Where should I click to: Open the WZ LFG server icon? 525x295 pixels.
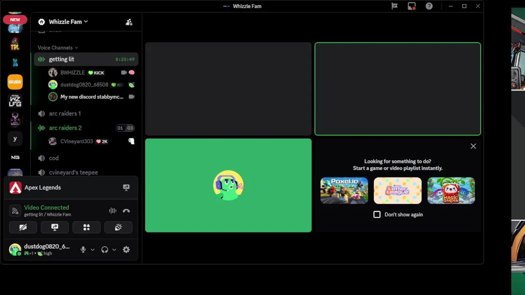pyautogui.click(x=15, y=101)
